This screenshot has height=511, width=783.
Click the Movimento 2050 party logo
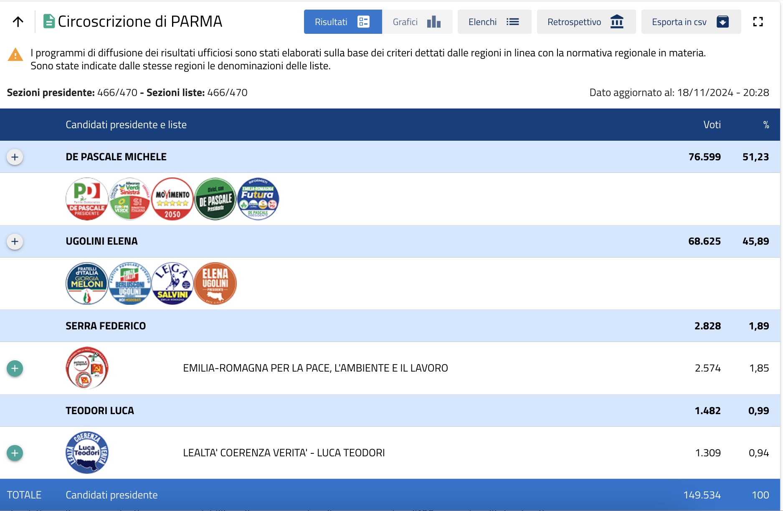tap(172, 199)
